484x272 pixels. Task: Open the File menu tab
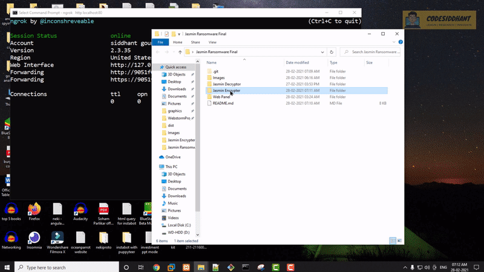tap(160, 42)
